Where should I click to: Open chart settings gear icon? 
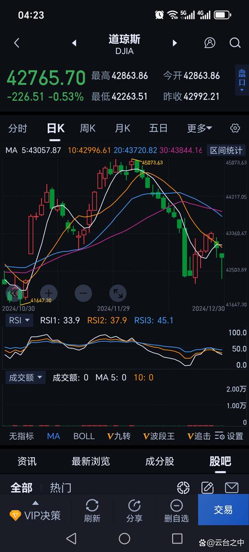235,128
